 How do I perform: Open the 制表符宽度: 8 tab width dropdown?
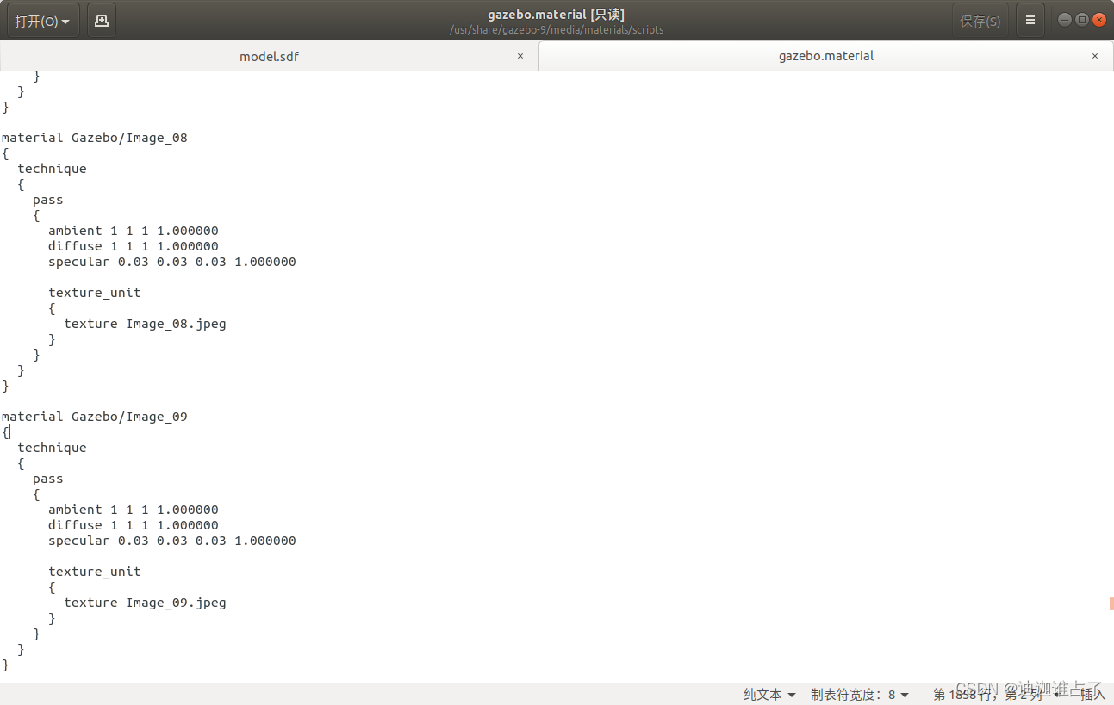(860, 694)
